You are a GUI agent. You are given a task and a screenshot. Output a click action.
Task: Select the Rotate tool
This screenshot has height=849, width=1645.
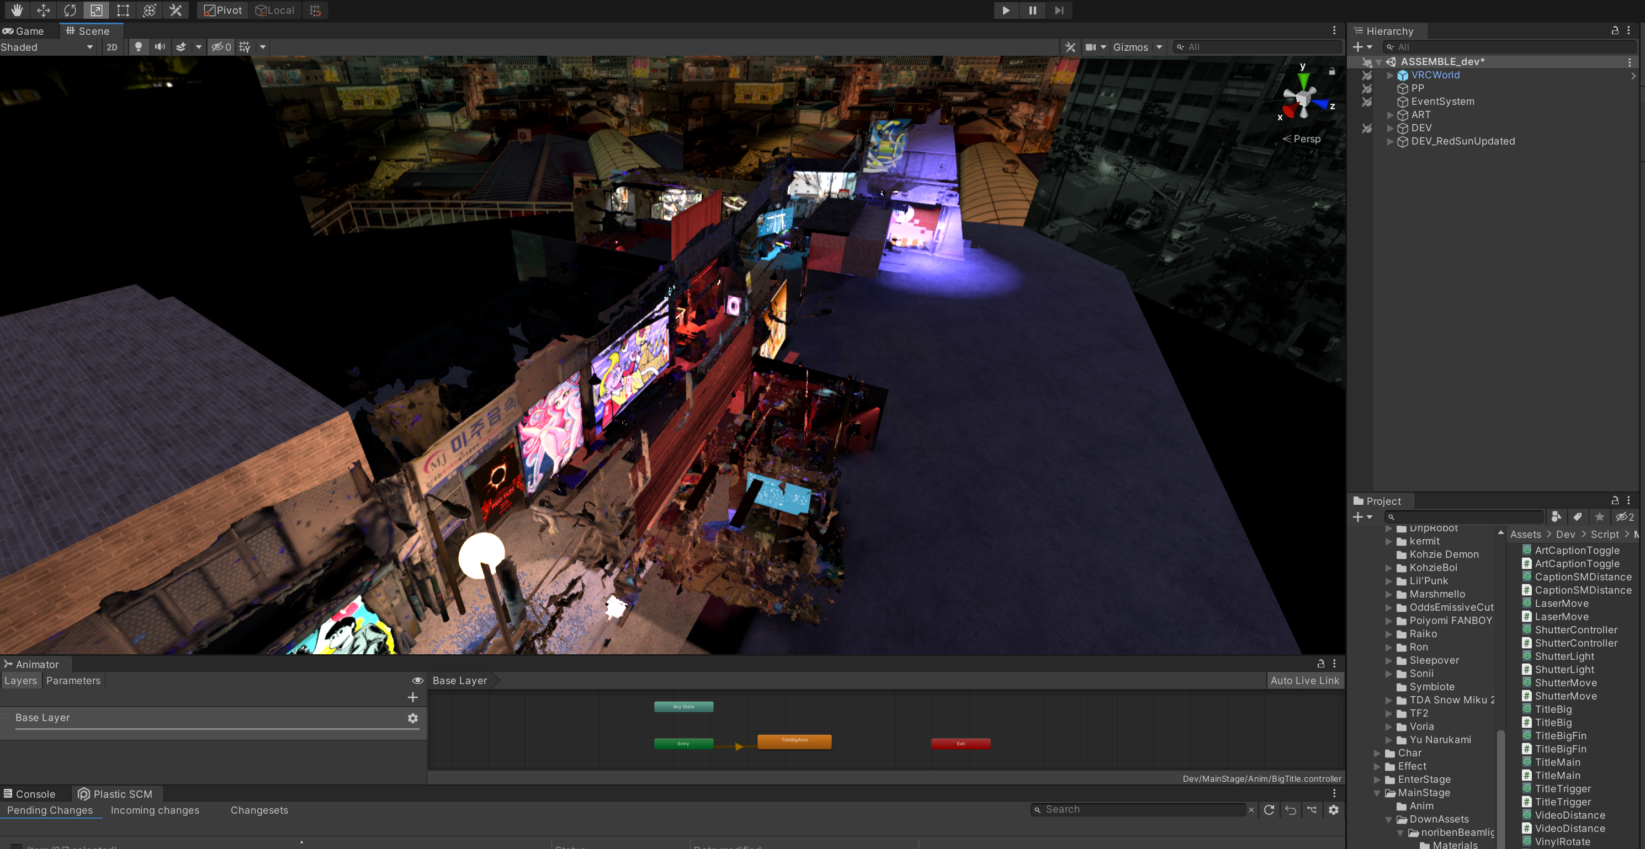pos(70,10)
